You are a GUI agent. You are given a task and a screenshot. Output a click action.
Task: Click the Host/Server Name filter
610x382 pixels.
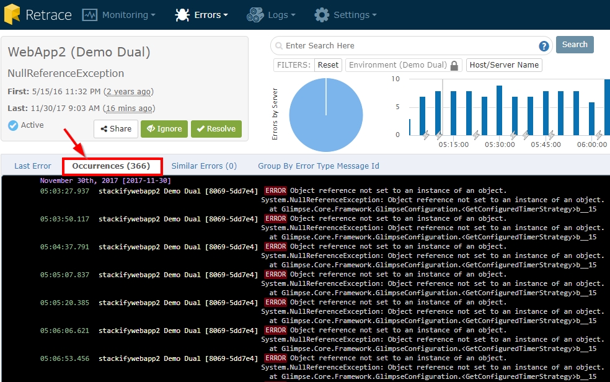(504, 65)
